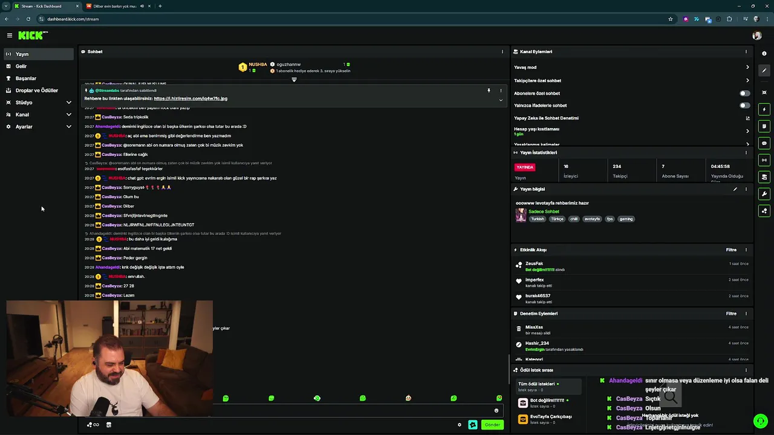Unpin the pinned Streamlabs message
This screenshot has height=435, width=774.
click(x=489, y=91)
